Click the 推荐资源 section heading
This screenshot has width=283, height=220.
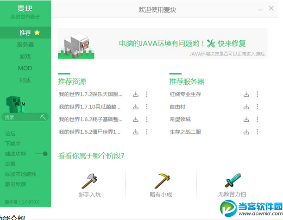tap(72, 82)
